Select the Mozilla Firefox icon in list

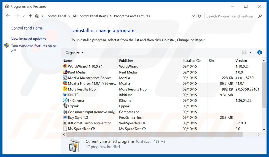(x=65, y=83)
